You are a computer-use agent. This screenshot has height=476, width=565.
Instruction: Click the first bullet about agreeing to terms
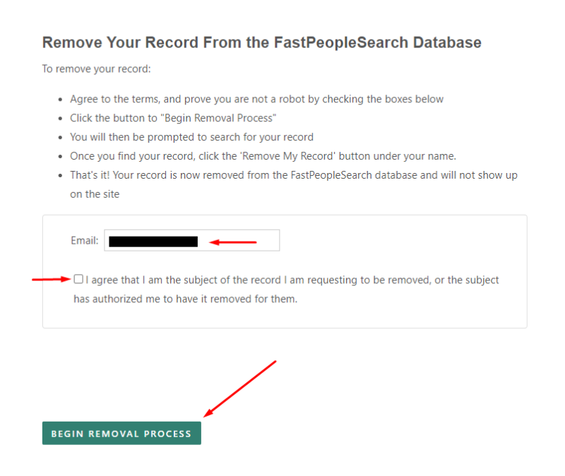coord(256,99)
